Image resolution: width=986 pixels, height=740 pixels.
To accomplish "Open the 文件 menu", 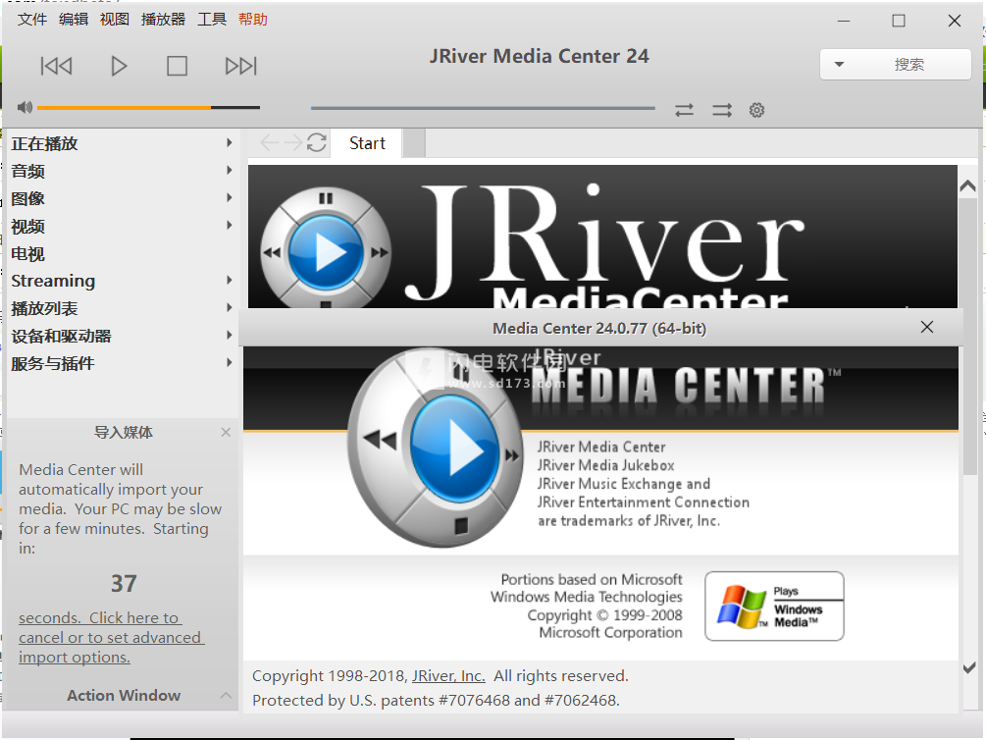I will [32, 20].
